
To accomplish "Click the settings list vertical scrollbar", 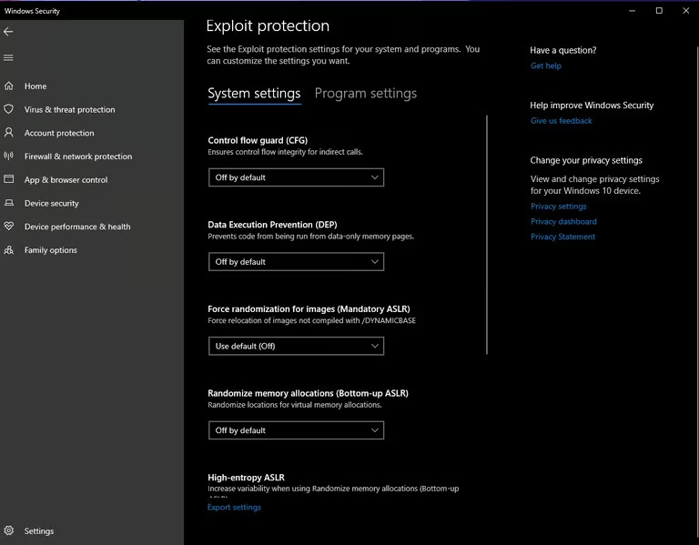I will pos(488,234).
